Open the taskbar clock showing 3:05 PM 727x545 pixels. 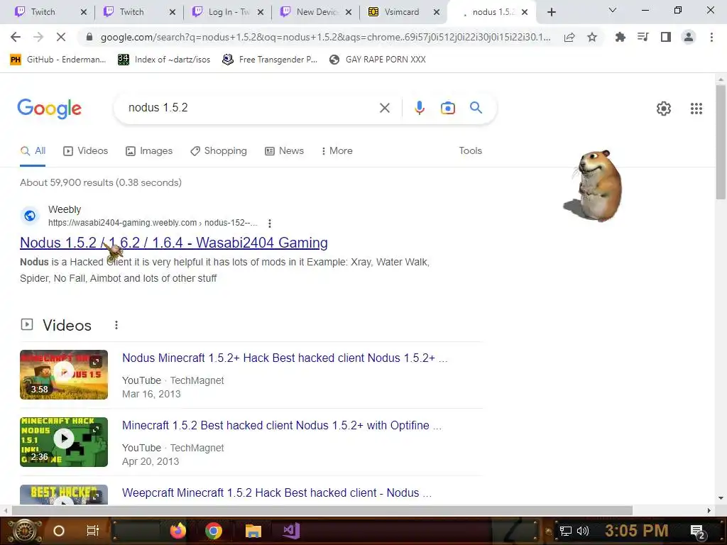pos(637,531)
